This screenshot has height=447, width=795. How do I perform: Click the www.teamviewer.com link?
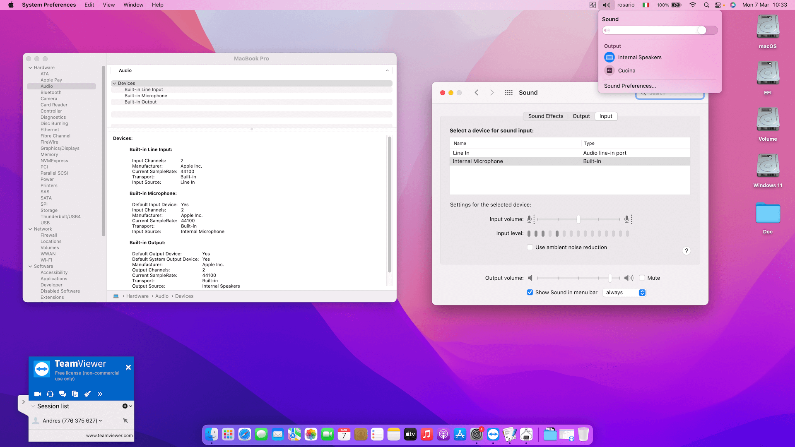point(109,435)
